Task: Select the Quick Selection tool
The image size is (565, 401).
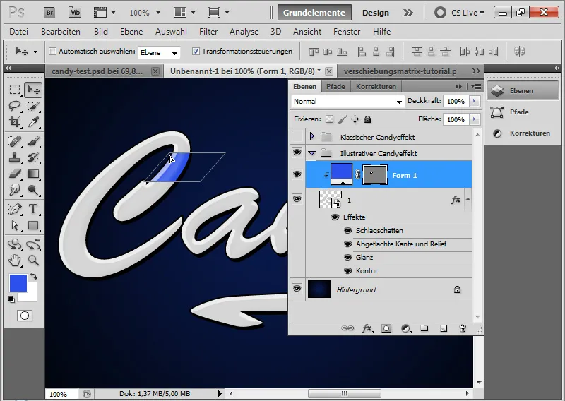Action: [33, 106]
